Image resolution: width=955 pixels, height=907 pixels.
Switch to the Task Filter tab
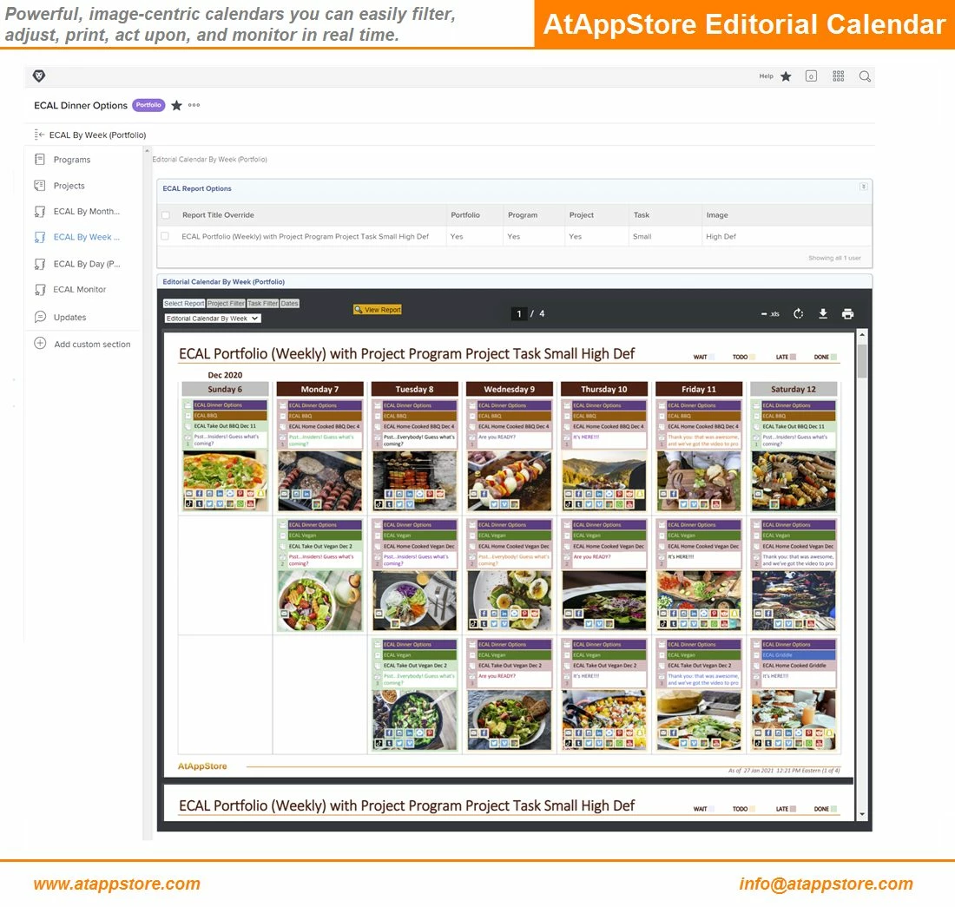[x=262, y=303]
